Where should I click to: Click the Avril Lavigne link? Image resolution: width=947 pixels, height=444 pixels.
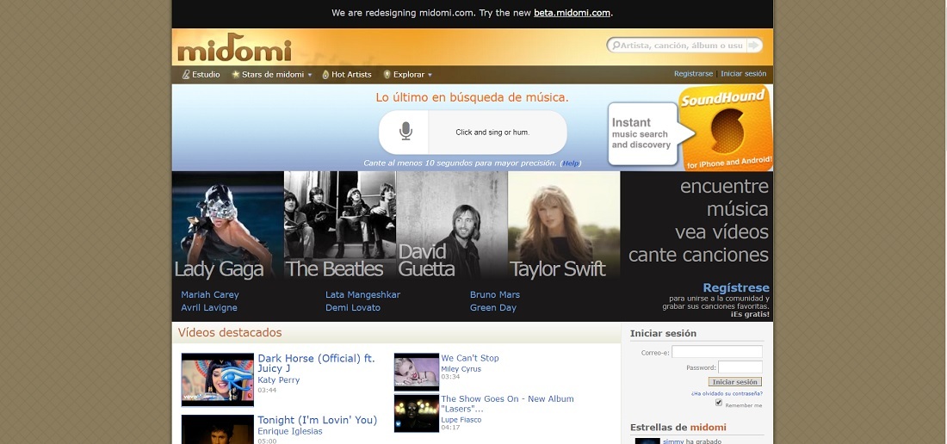point(209,308)
